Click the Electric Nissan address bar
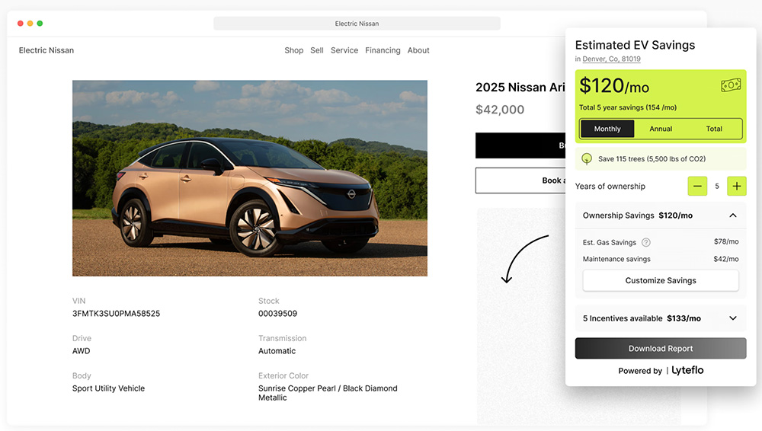The image size is (762, 431). click(x=357, y=24)
